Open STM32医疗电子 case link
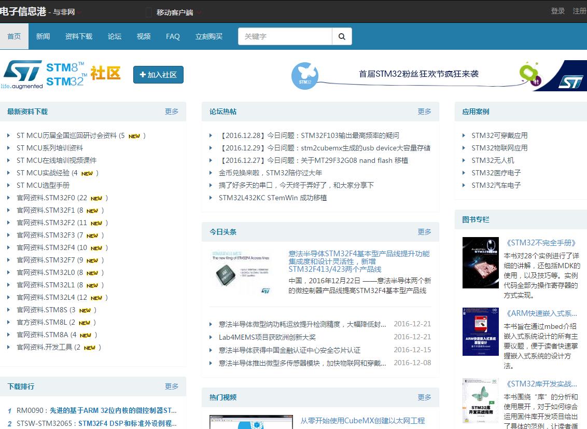 click(496, 173)
